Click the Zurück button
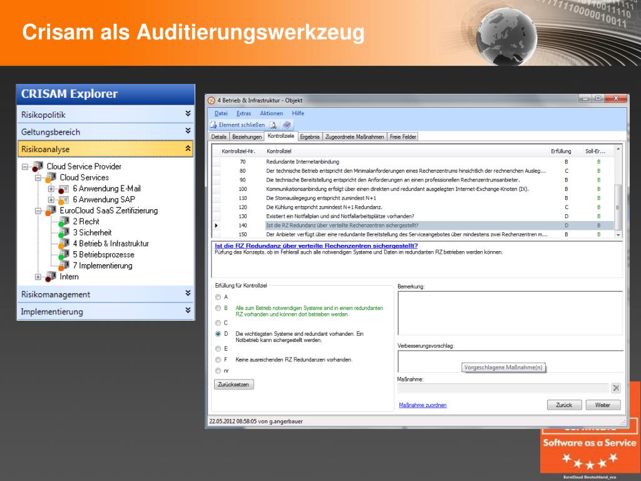 [564, 405]
